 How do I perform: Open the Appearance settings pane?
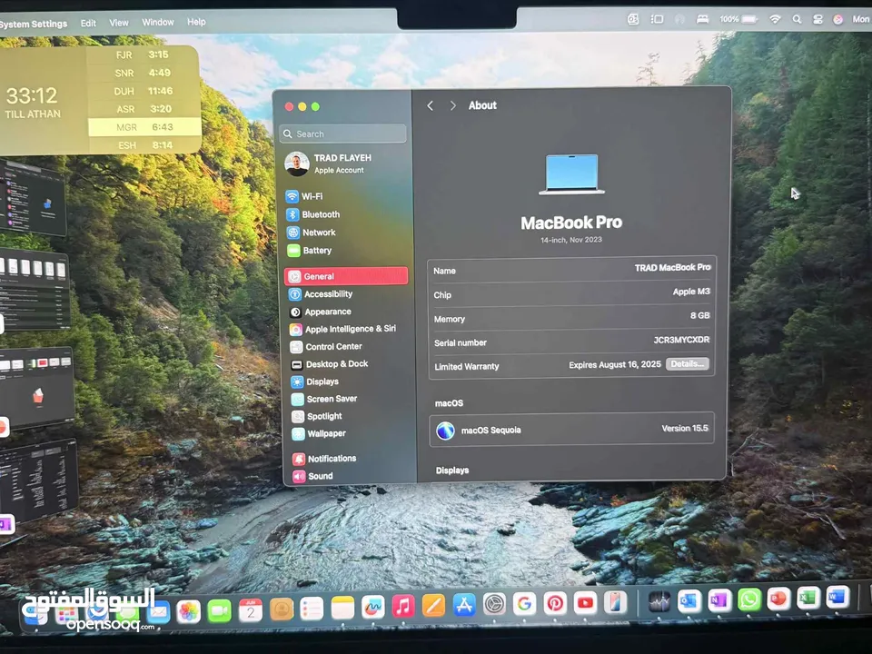(x=321, y=312)
